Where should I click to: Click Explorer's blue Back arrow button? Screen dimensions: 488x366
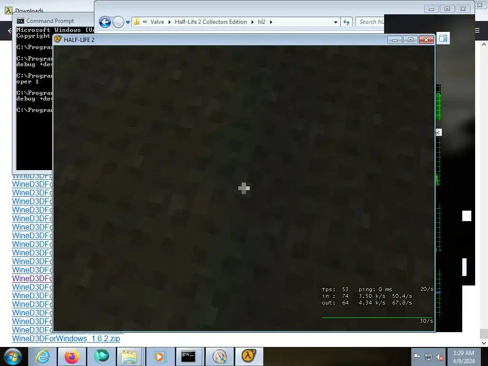105,22
